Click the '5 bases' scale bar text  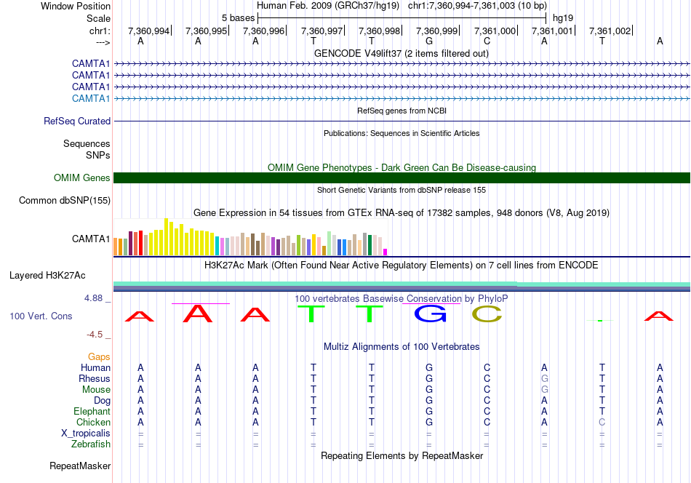click(x=238, y=18)
